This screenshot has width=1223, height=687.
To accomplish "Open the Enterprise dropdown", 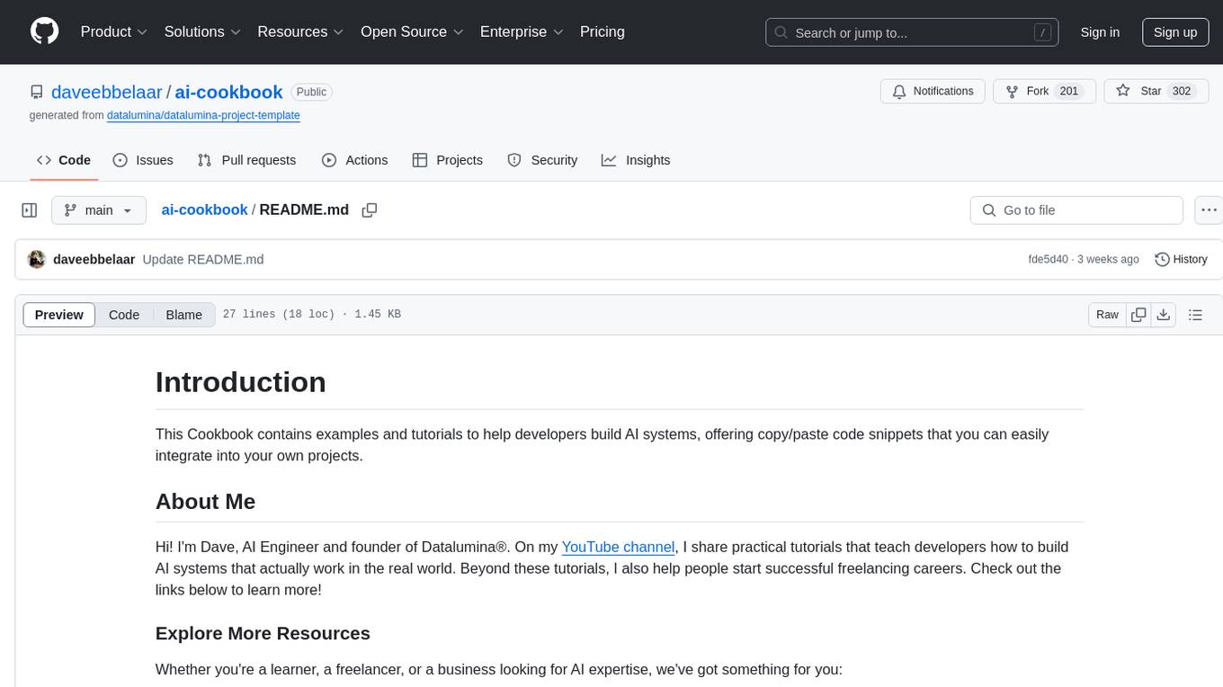I will click(522, 31).
